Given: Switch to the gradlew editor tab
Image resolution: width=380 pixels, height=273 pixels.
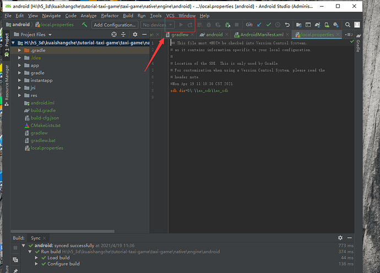Looking at the screenshot, I should tap(180, 35).
